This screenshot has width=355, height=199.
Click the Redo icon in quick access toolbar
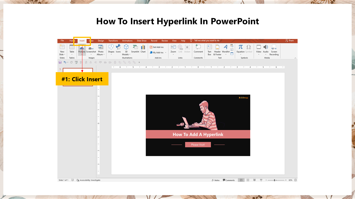tap(71, 62)
